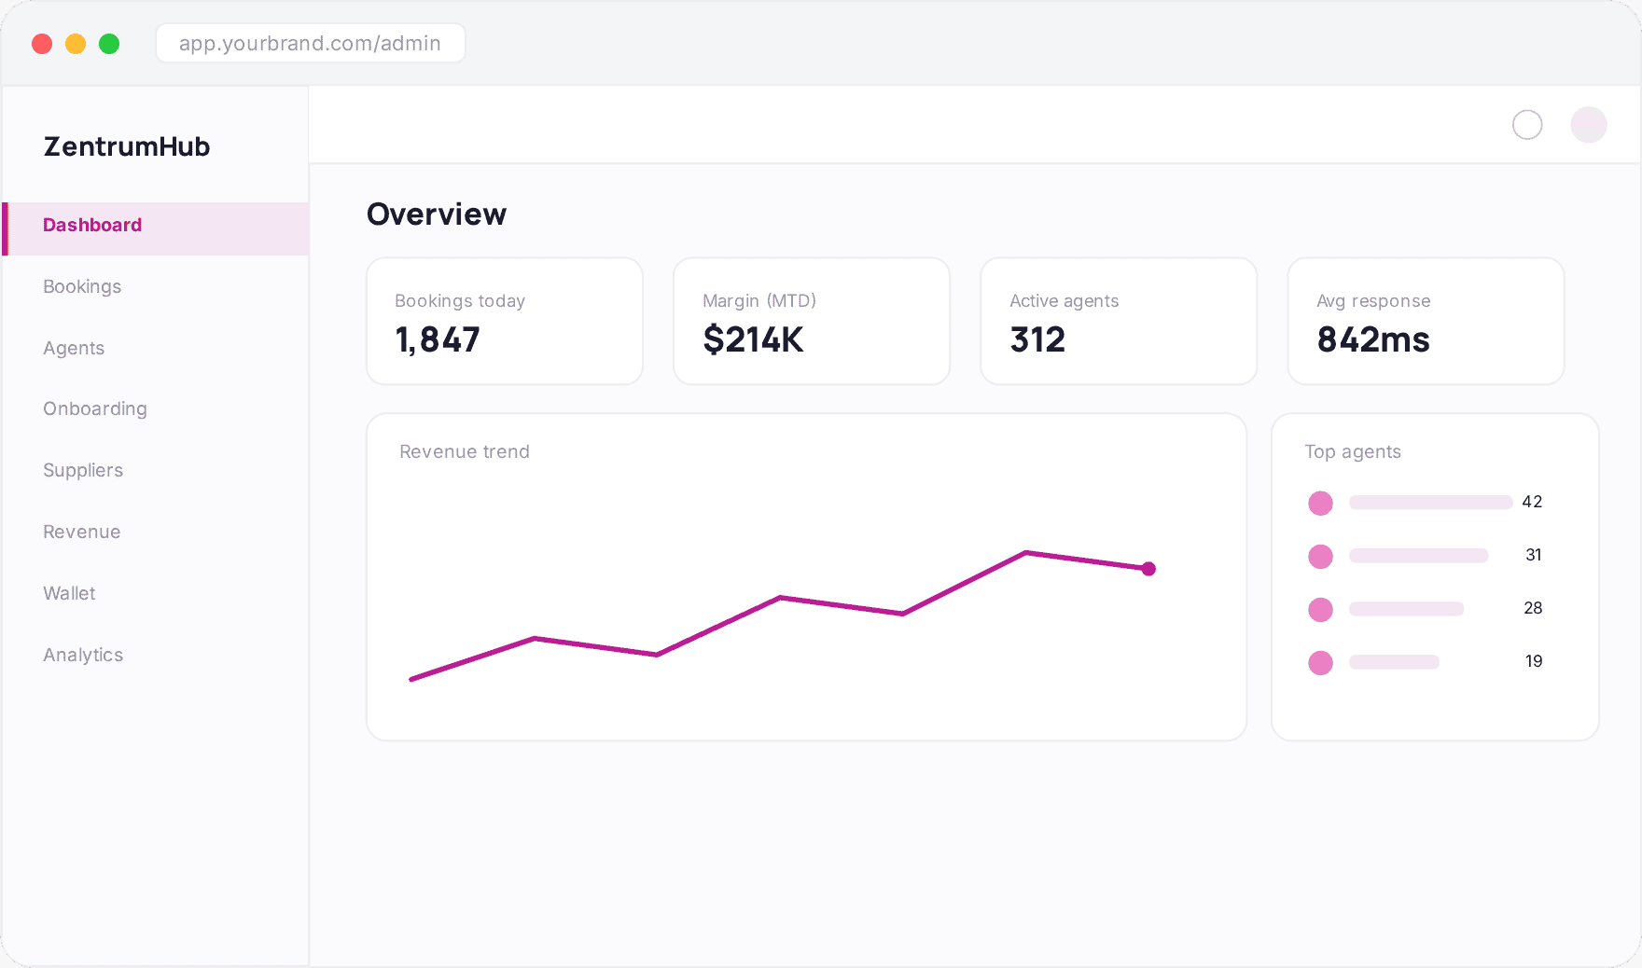Viewport: 1642px width, 968px height.
Task: Click the 1,847 bookings value
Action: (x=438, y=339)
